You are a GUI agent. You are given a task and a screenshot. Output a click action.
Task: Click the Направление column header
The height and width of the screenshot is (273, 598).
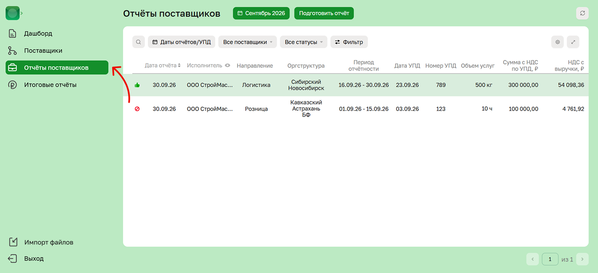click(255, 66)
